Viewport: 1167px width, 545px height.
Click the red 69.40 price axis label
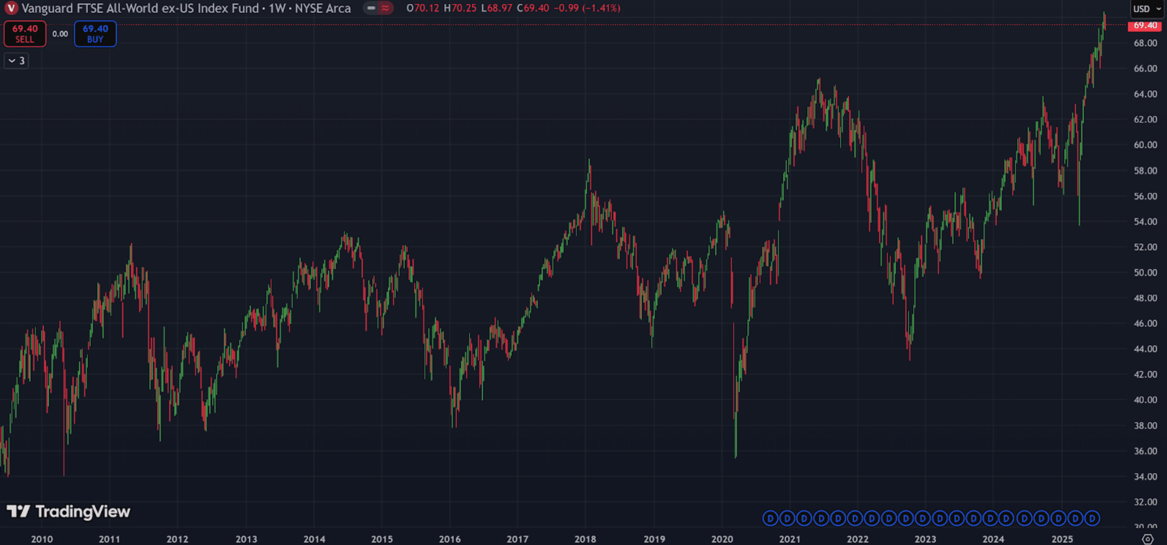pyautogui.click(x=1145, y=25)
